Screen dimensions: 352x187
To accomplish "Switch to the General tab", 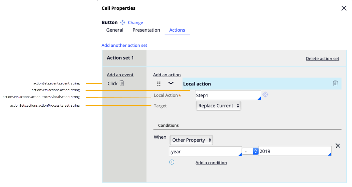I will click(115, 30).
